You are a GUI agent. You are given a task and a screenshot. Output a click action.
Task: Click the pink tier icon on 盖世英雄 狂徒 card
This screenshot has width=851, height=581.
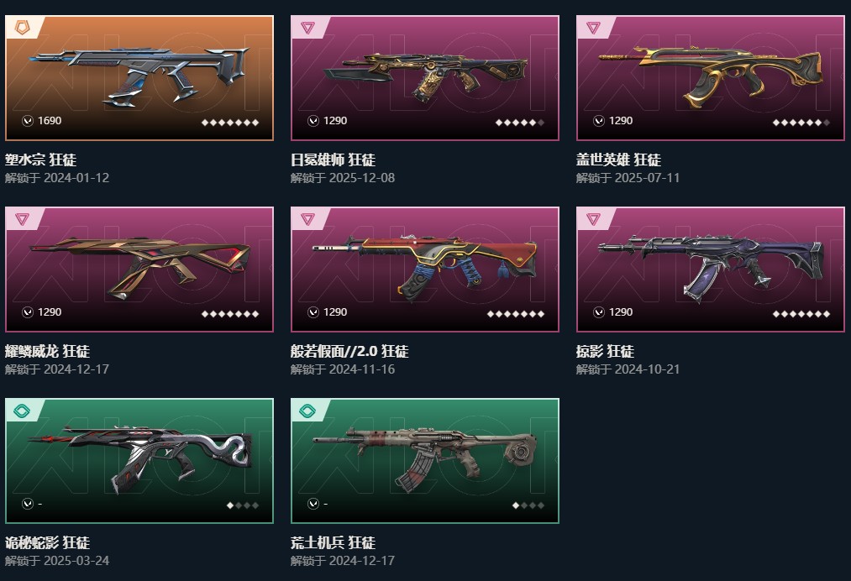coord(593,27)
